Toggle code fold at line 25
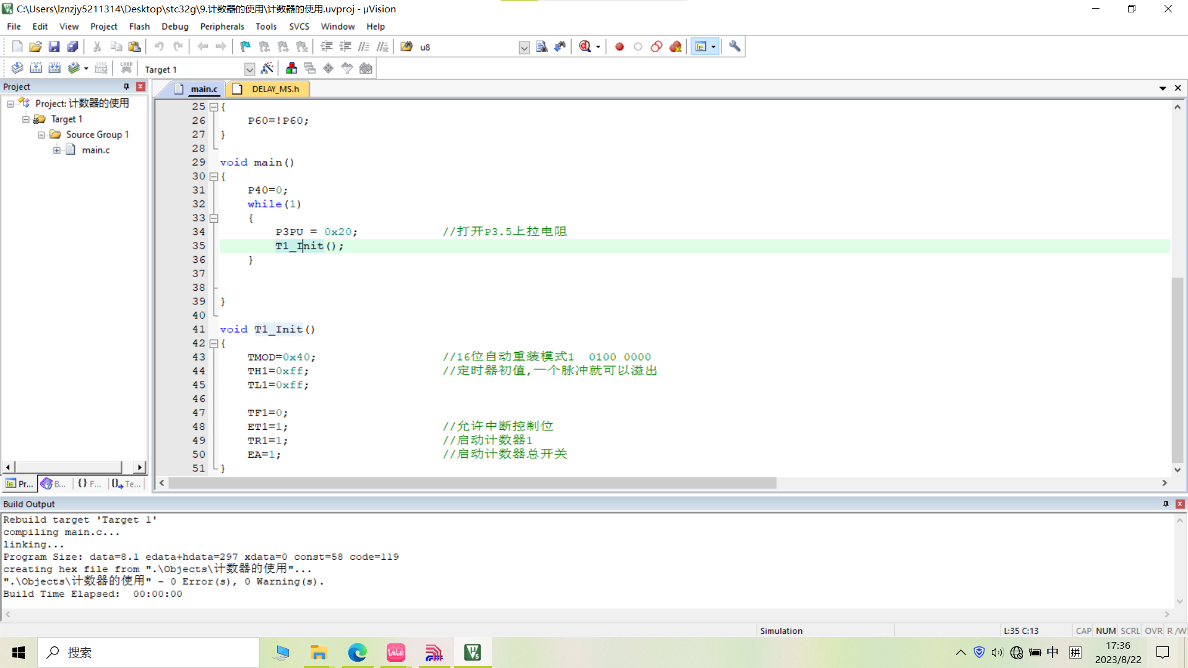The height and width of the screenshot is (668, 1188). [213, 107]
